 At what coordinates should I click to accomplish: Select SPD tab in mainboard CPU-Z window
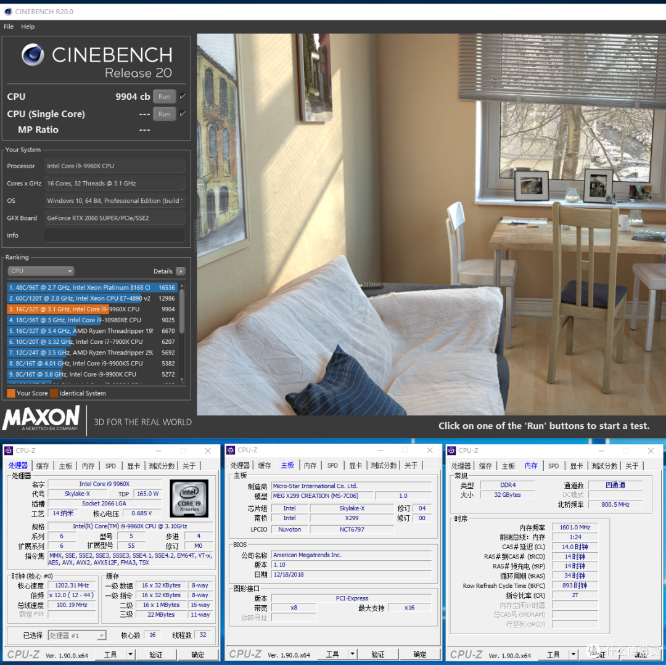coord(332,465)
